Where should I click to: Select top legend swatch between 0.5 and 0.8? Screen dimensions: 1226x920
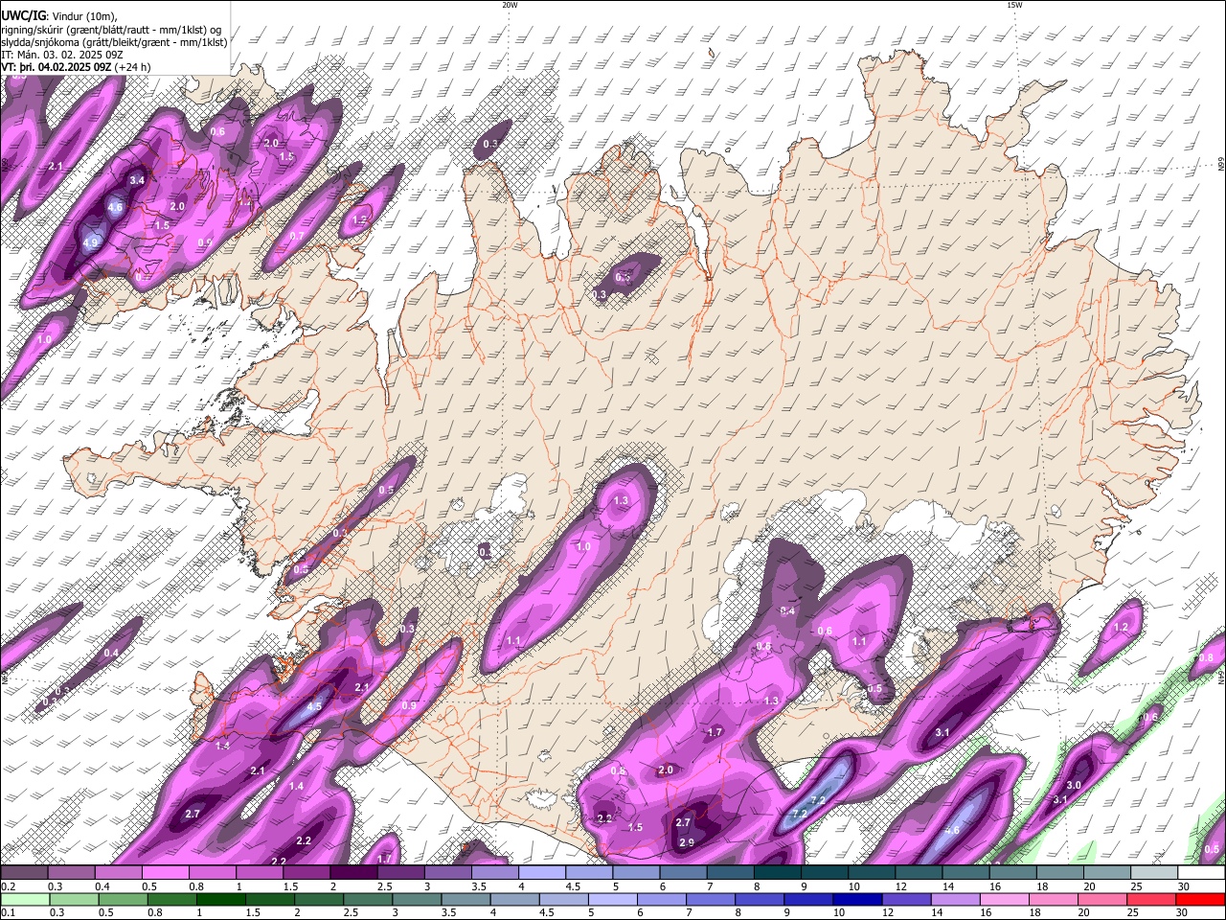[x=165, y=872]
